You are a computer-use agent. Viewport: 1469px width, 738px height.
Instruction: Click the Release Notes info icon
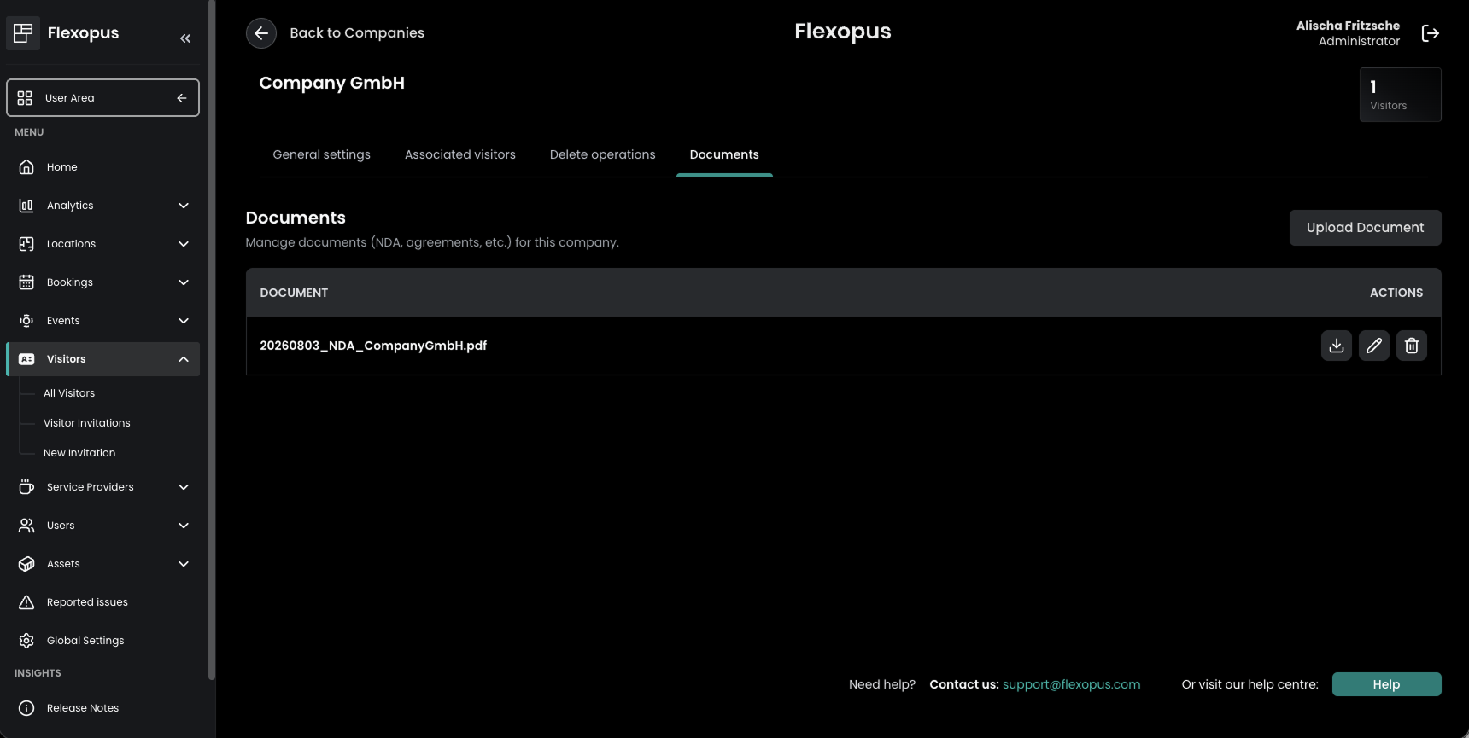point(26,708)
